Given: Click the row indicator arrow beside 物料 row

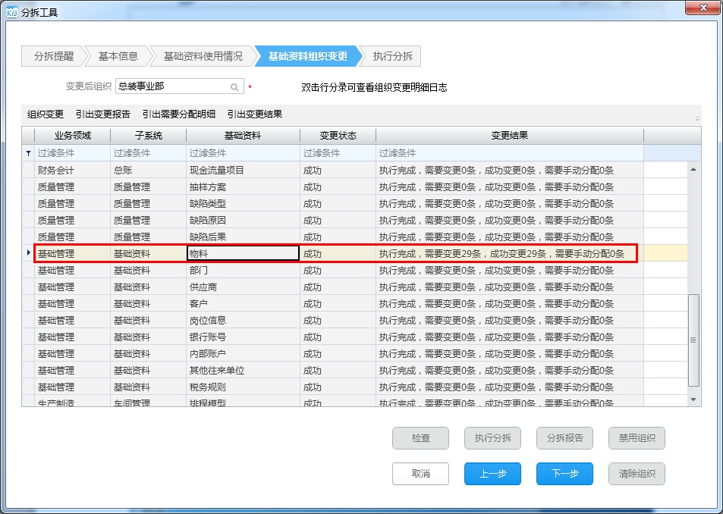Looking at the screenshot, I should pyautogui.click(x=28, y=253).
